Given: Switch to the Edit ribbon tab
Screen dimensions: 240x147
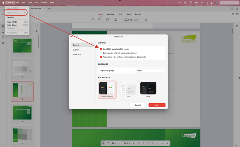Looking at the screenshot, I should pyautogui.click(x=121, y=14).
